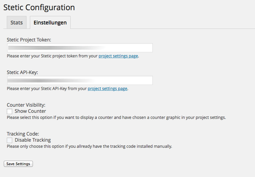Click the Stetic Project Token input field
Screen dimensions: 255x177
tap(80, 48)
